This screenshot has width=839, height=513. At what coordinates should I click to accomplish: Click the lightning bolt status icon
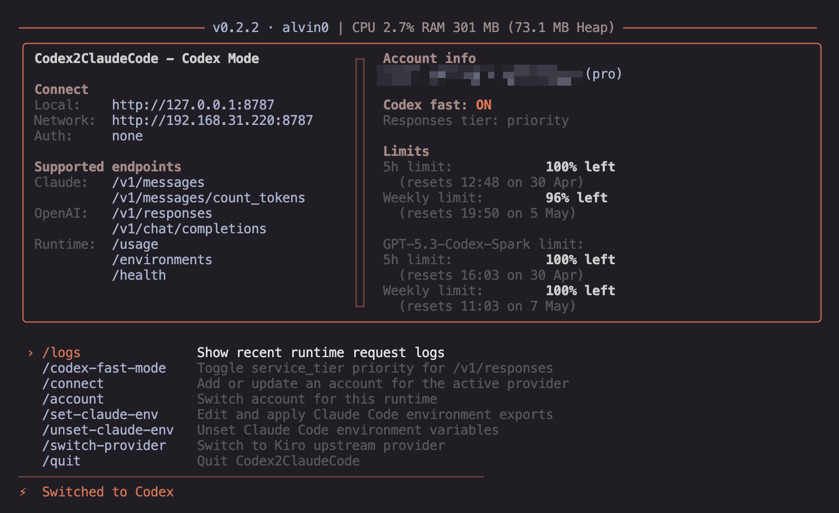pos(23,492)
